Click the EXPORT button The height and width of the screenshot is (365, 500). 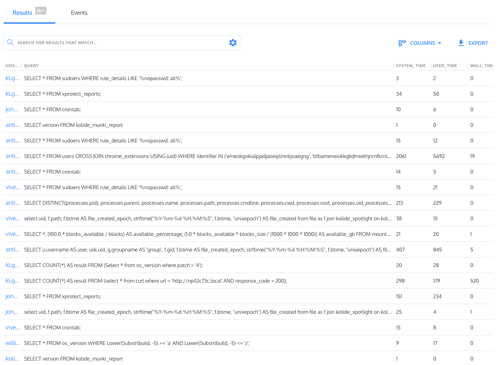pyautogui.click(x=478, y=43)
